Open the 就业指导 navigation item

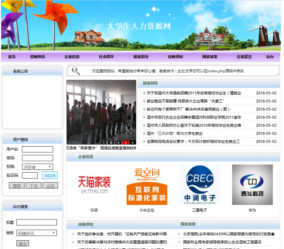click(141, 57)
